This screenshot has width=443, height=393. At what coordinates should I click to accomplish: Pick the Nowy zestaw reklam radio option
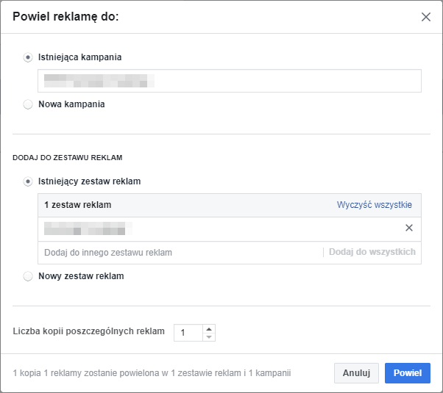click(x=28, y=277)
